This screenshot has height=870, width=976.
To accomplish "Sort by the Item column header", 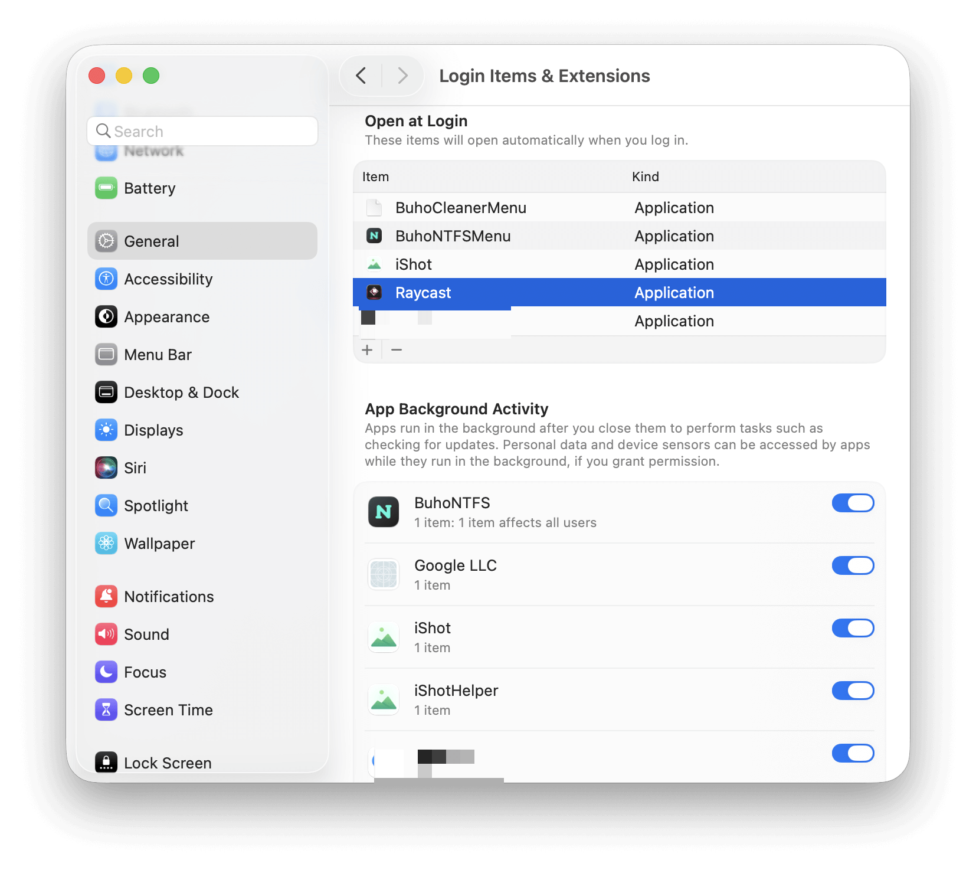I will click(x=376, y=176).
